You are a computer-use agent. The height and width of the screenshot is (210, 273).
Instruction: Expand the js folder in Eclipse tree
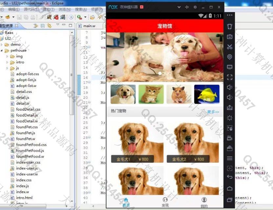click(7, 68)
